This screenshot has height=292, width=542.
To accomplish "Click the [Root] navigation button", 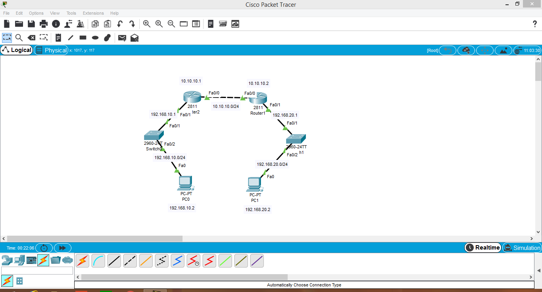I will (432, 50).
